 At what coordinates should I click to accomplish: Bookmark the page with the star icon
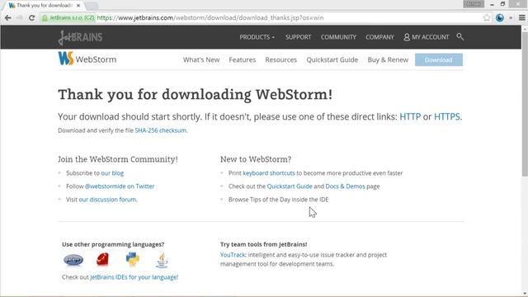[x=487, y=18]
